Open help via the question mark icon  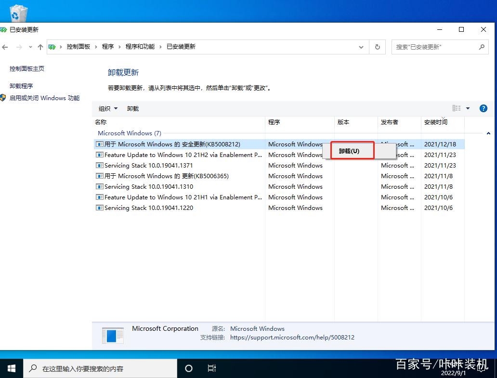click(483, 108)
